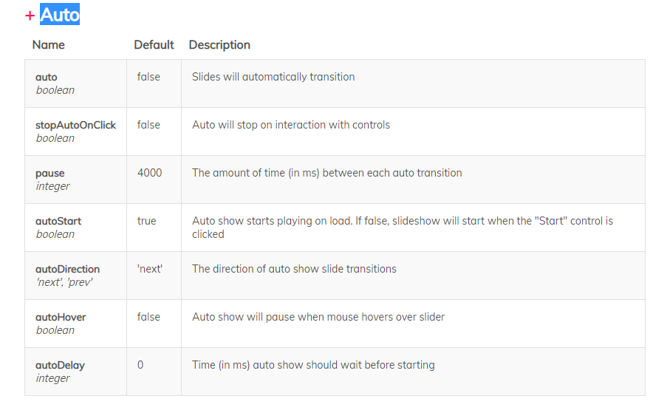The image size is (667, 410).
Task: Click the stopAutoOnClick description text
Action: [x=291, y=125]
